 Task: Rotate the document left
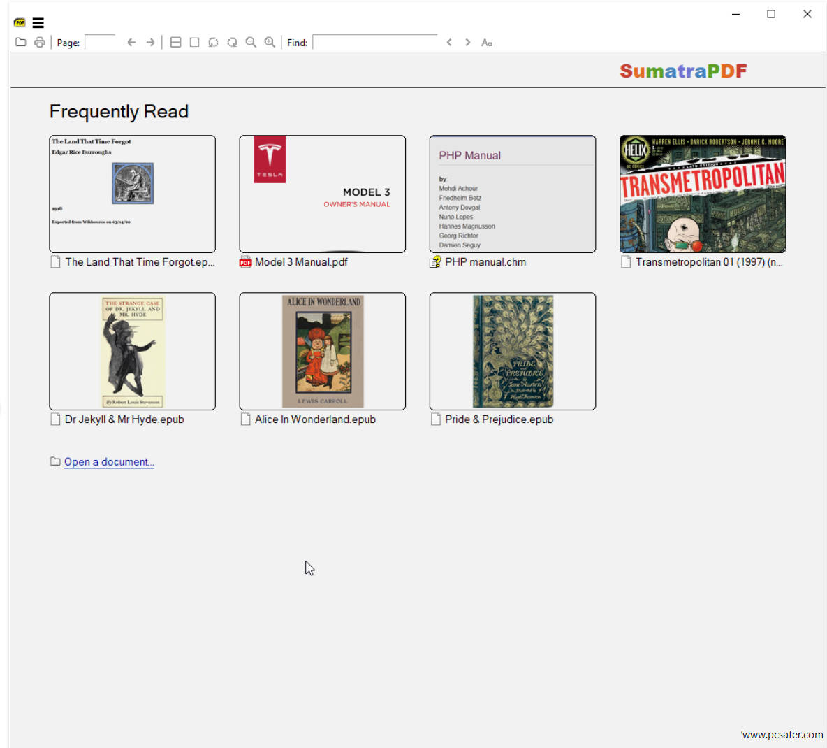[x=213, y=43]
